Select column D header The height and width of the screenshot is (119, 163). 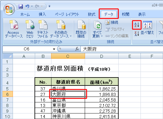tap(102, 56)
